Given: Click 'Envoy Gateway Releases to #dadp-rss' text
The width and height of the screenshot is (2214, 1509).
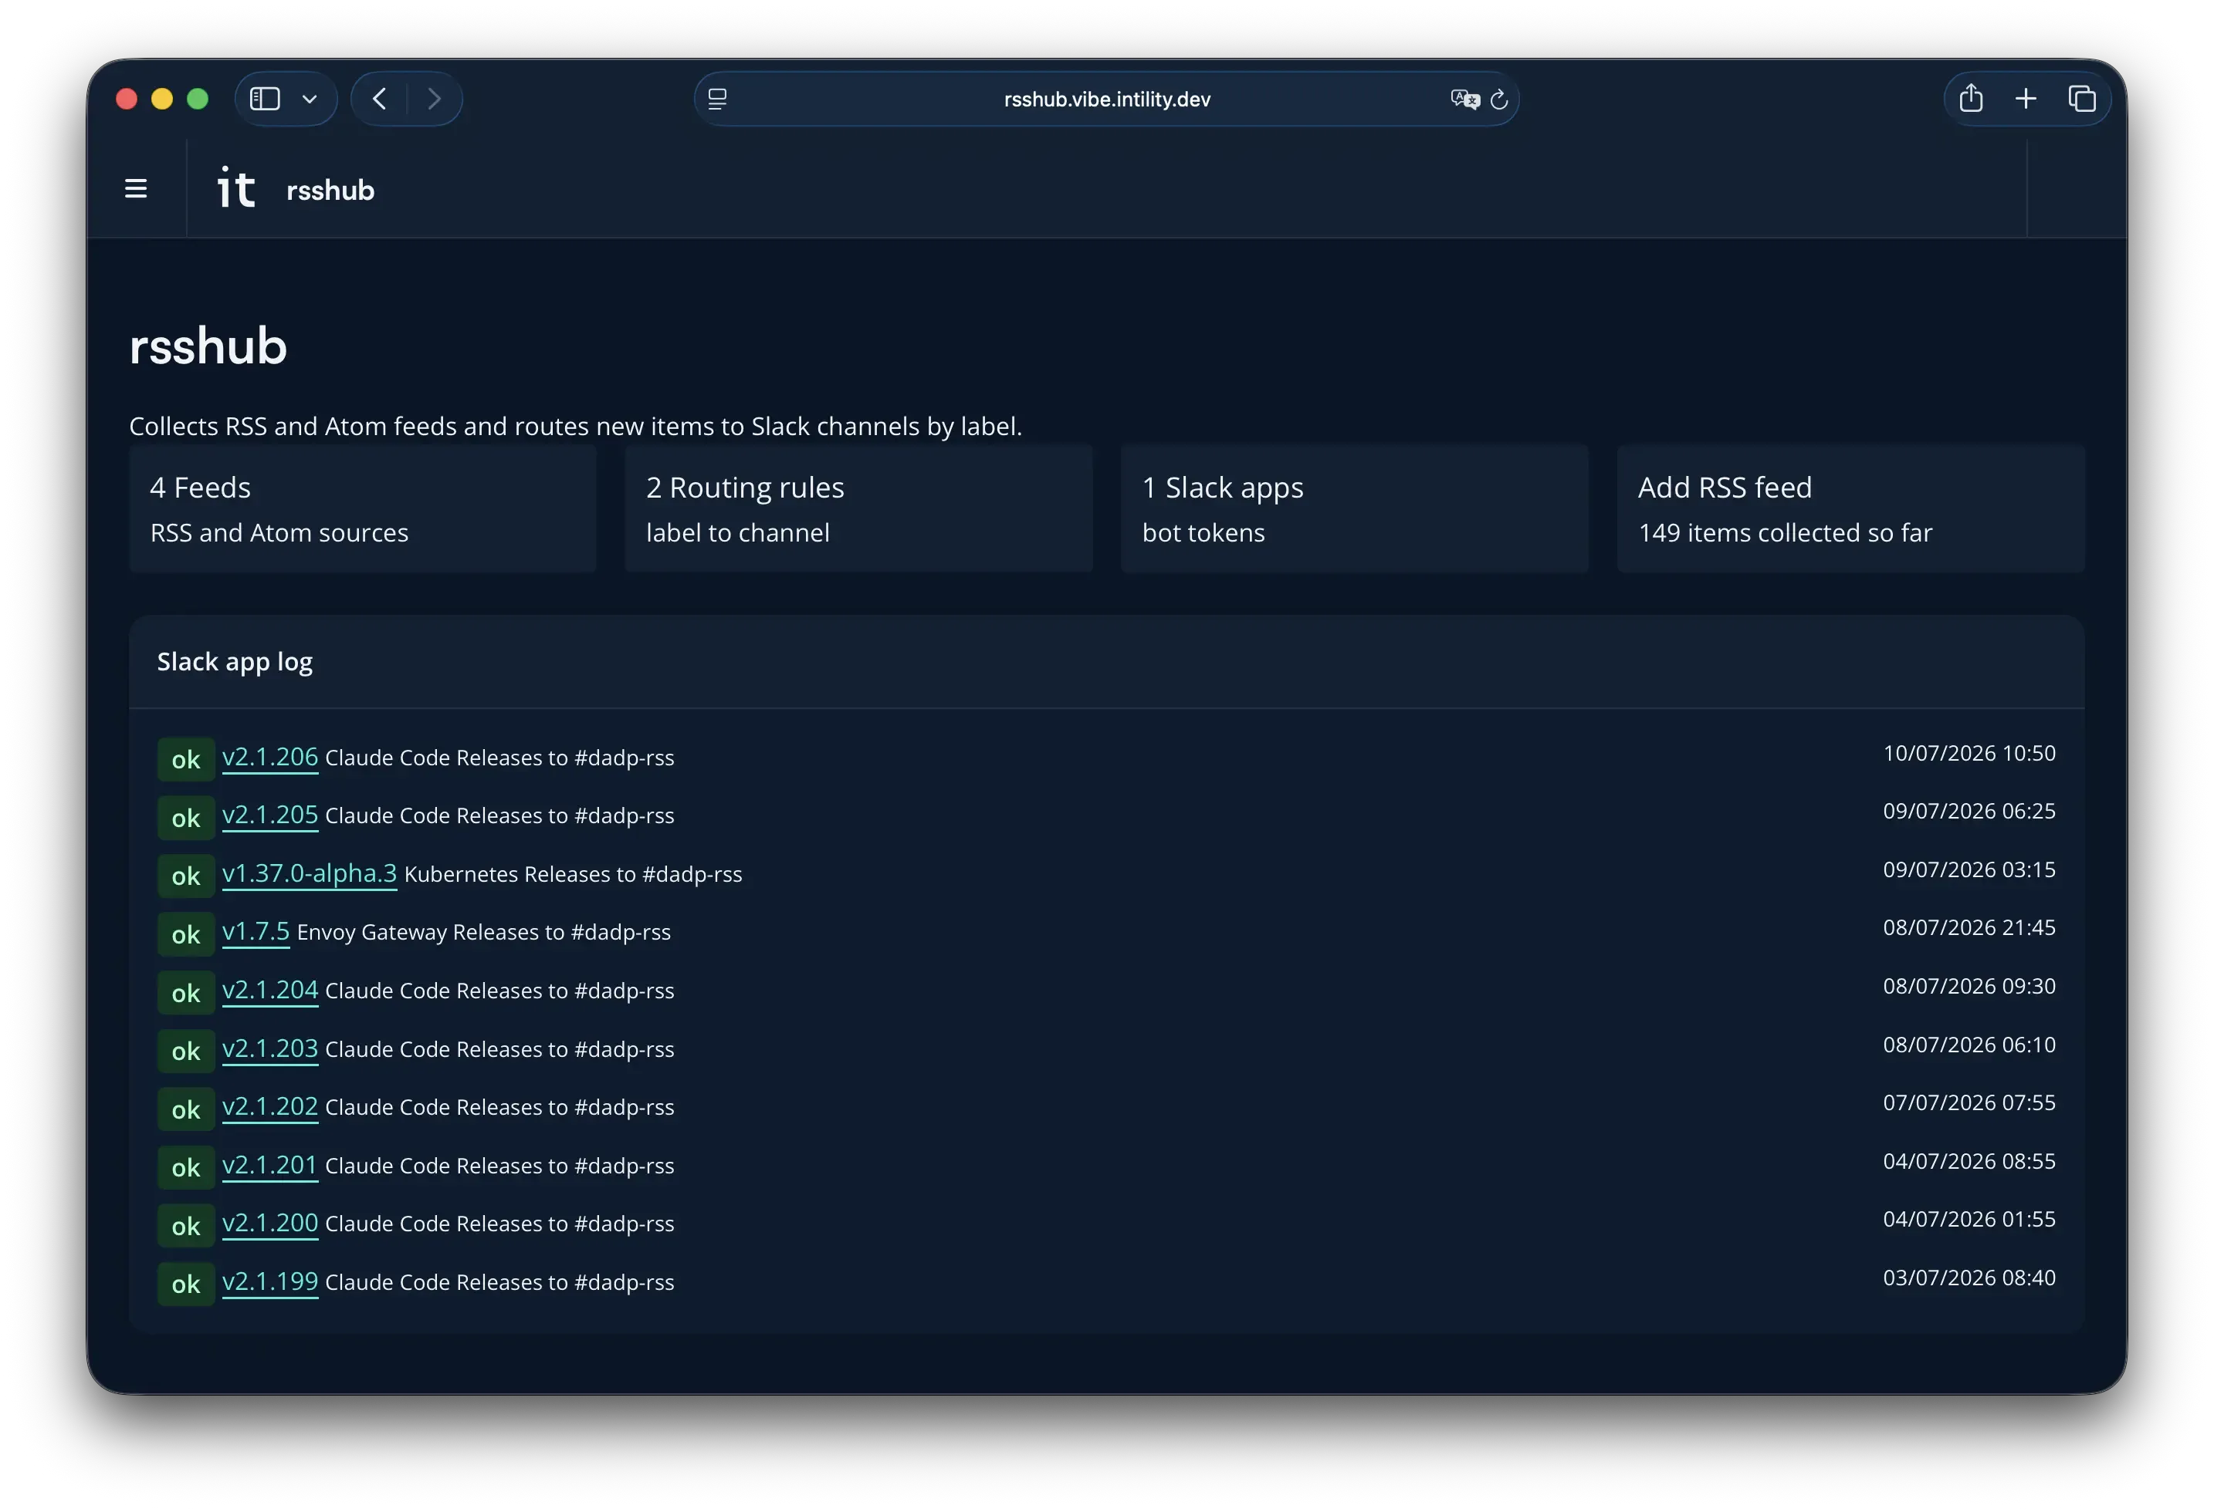Looking at the screenshot, I should [x=483, y=932].
